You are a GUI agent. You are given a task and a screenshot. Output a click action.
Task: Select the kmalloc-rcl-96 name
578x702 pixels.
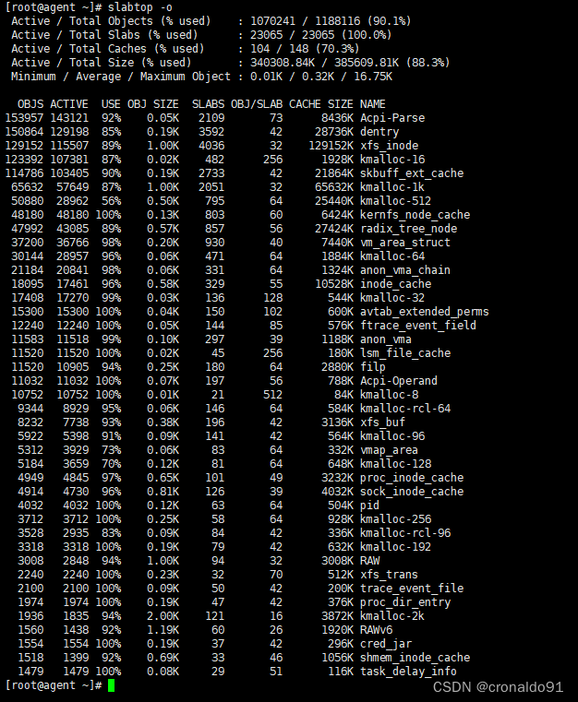(405, 534)
